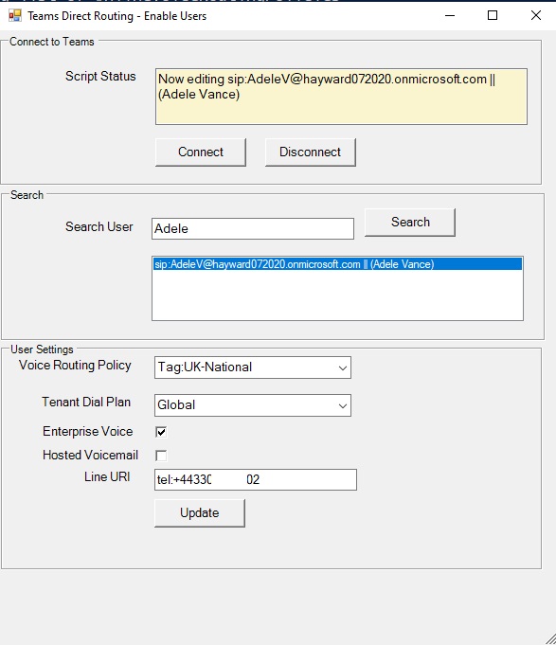This screenshot has height=645, width=556.
Task: Uncheck the Enterprise Voice checkbox
Action: [x=161, y=432]
